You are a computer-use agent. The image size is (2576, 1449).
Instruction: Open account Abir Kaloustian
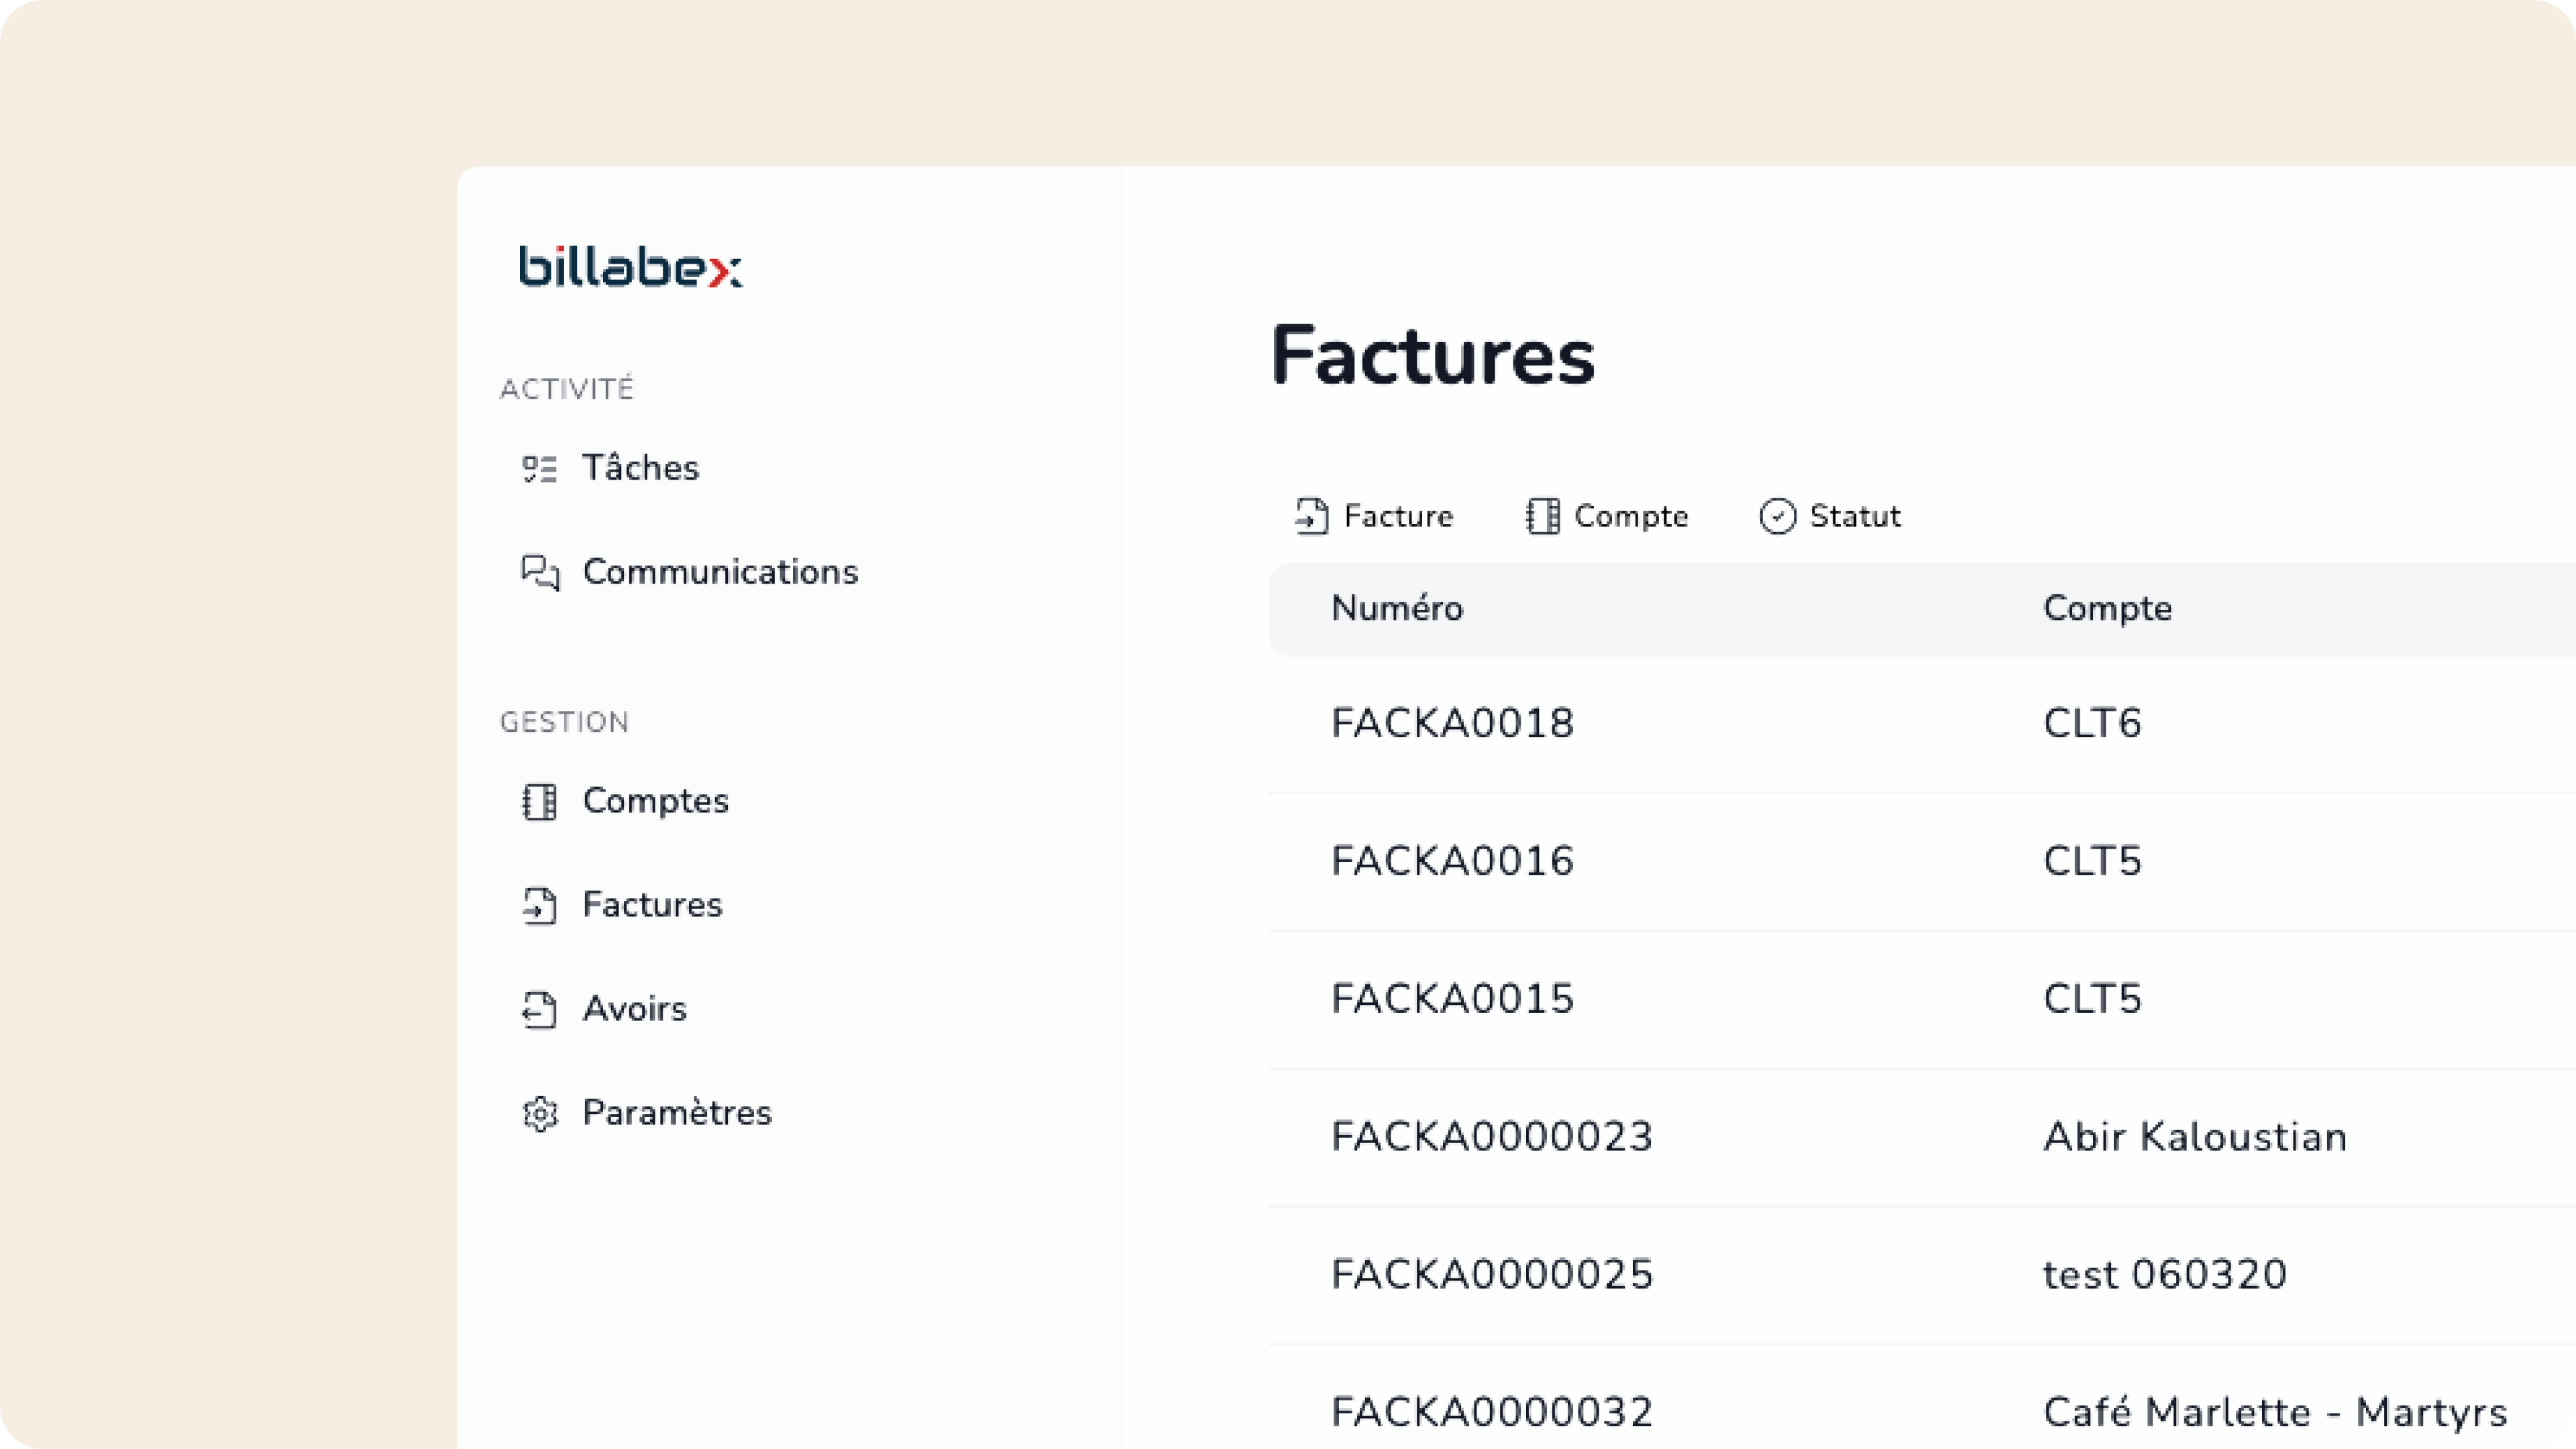2195,1136
